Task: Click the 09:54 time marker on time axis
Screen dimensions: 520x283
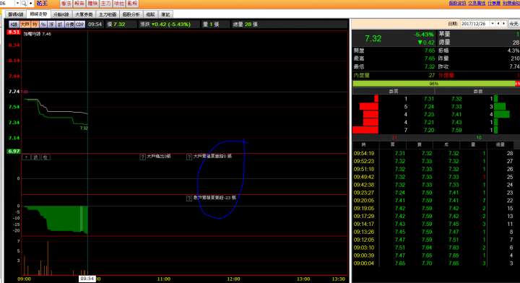Action: coord(87,279)
